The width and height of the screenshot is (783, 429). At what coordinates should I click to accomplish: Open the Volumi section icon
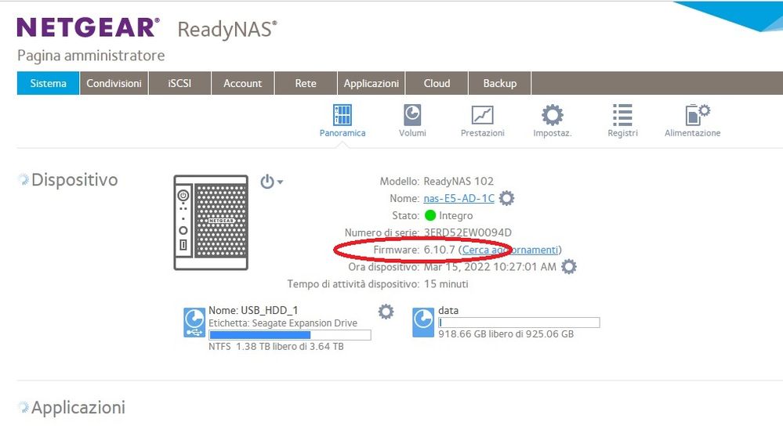click(x=412, y=115)
